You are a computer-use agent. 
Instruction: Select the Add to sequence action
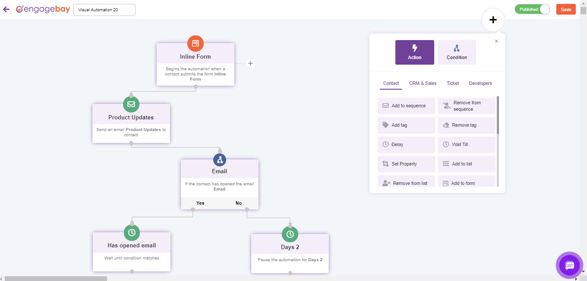click(x=406, y=106)
